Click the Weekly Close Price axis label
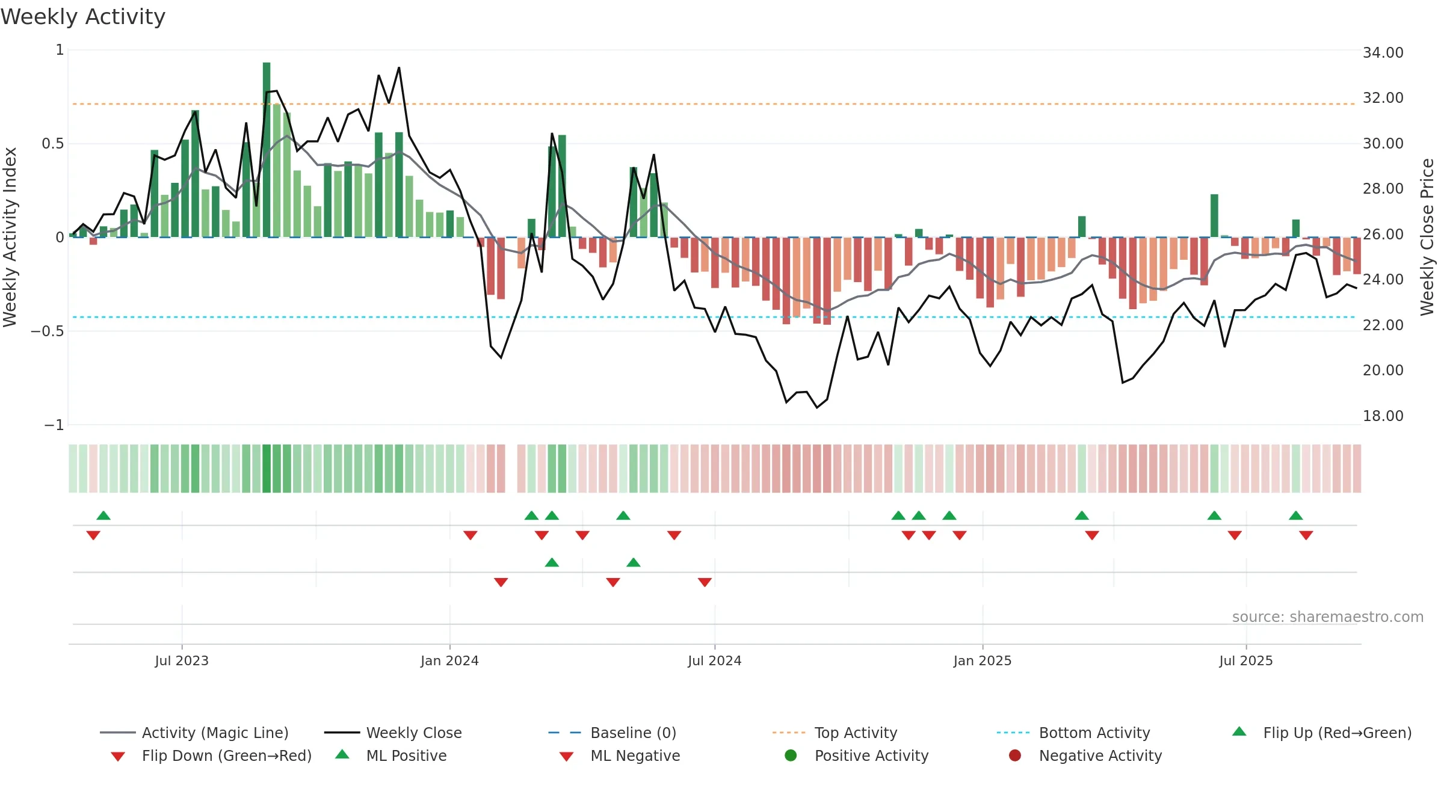The width and height of the screenshot is (1444, 812). pyautogui.click(x=1427, y=237)
